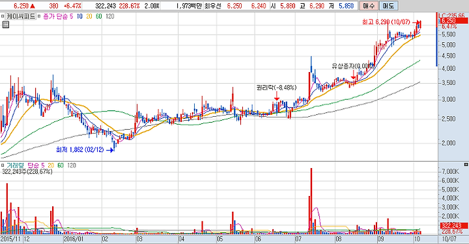Click the 최저 1,862 (02/12) annotation

[x=80, y=149]
